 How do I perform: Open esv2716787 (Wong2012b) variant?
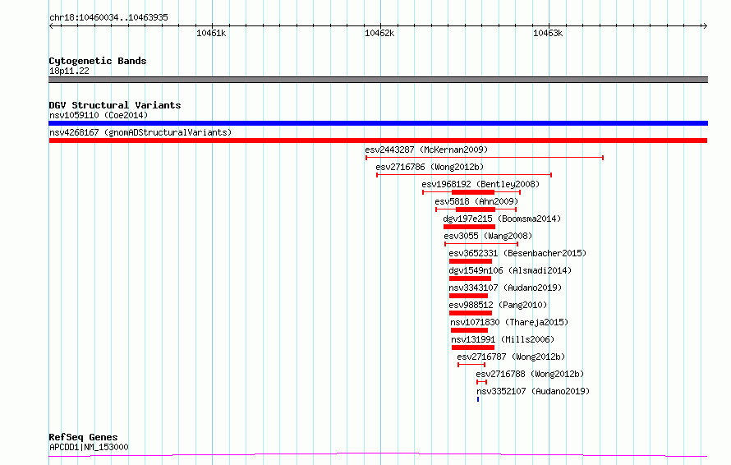pyautogui.click(x=511, y=357)
